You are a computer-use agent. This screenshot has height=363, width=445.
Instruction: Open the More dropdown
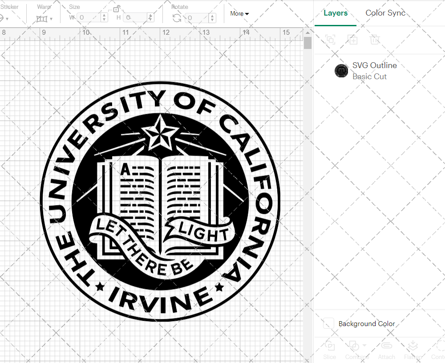pos(239,14)
